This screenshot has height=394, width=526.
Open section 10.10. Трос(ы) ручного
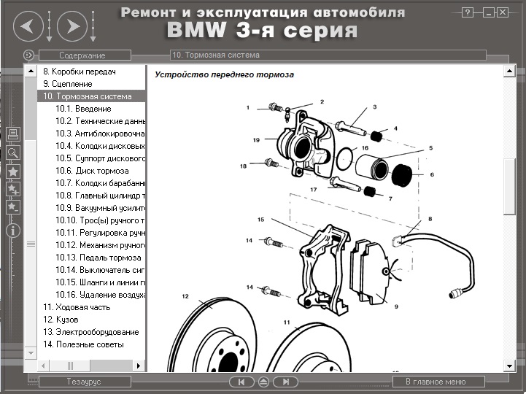100,220
